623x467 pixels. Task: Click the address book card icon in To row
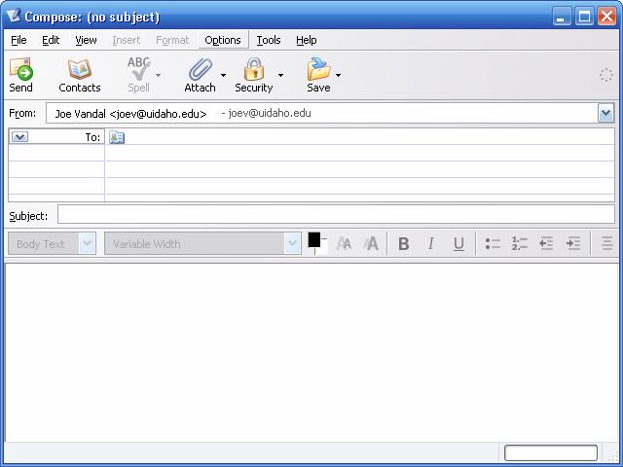pos(117,137)
